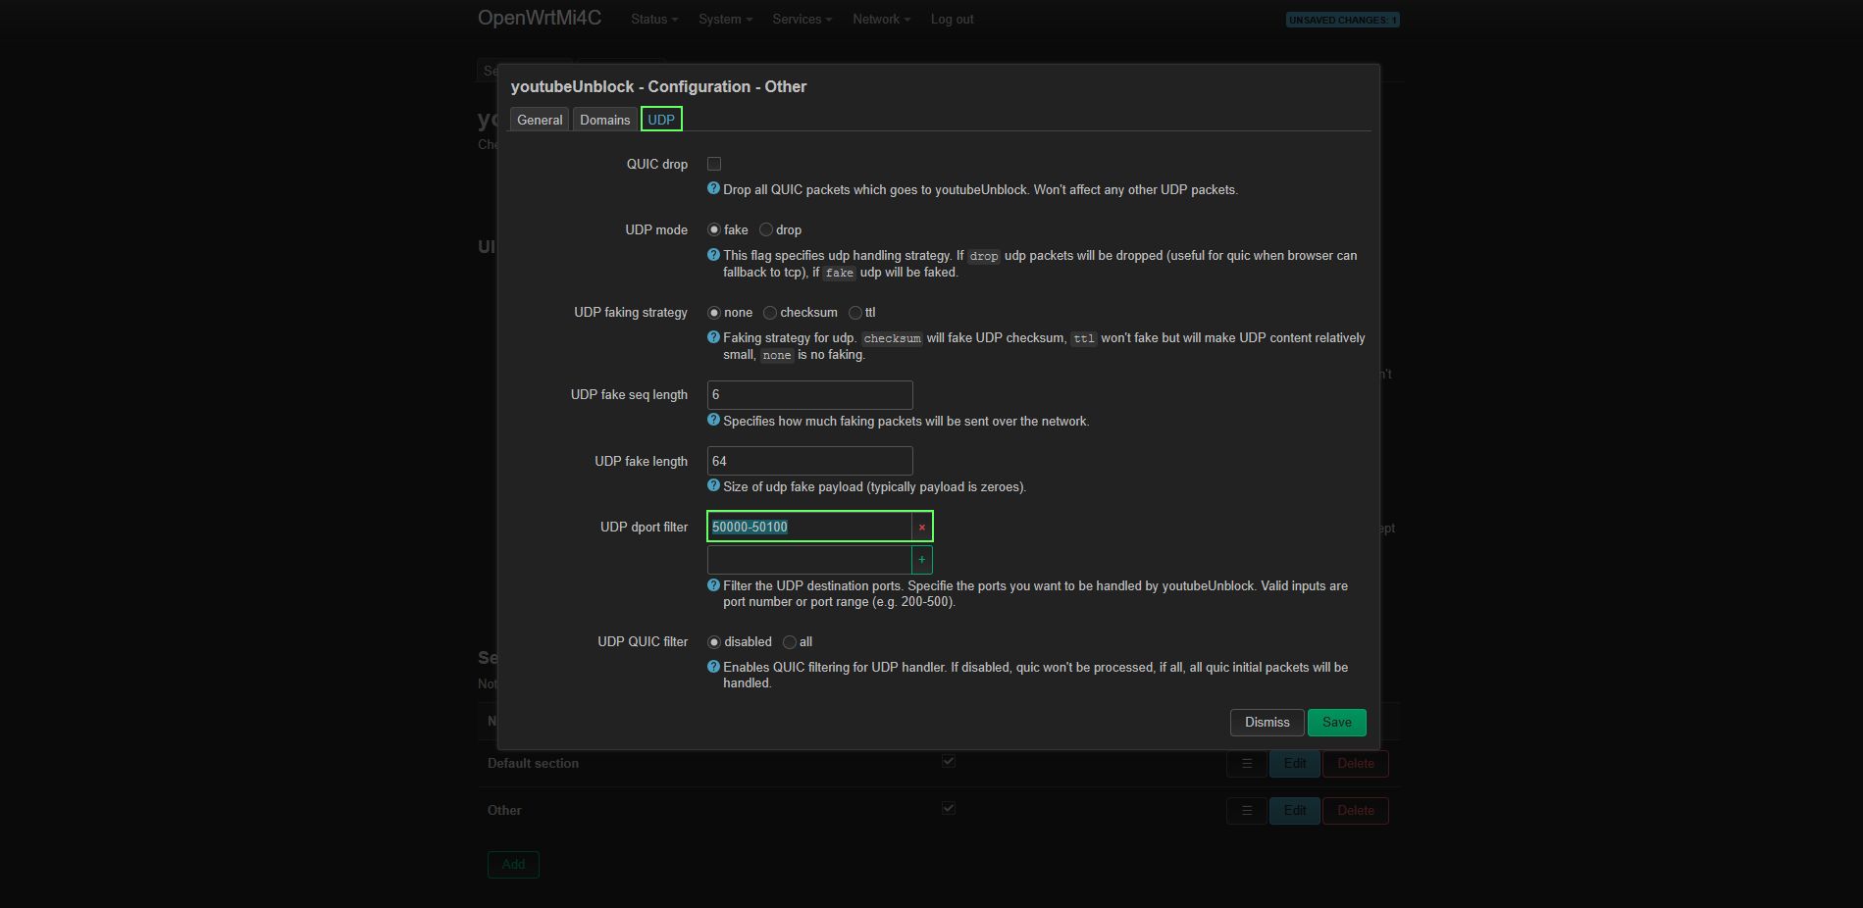Click the empty new dport filter field
Viewport: 1863px width, 908px height.
point(809,560)
